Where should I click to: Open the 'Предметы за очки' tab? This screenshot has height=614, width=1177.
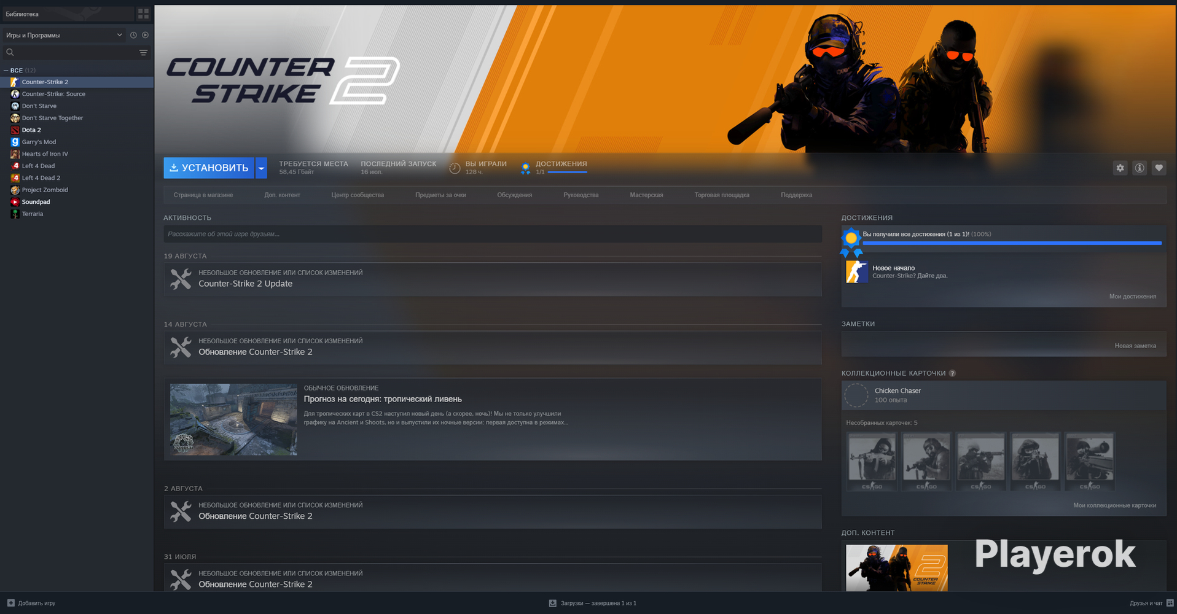click(x=440, y=195)
